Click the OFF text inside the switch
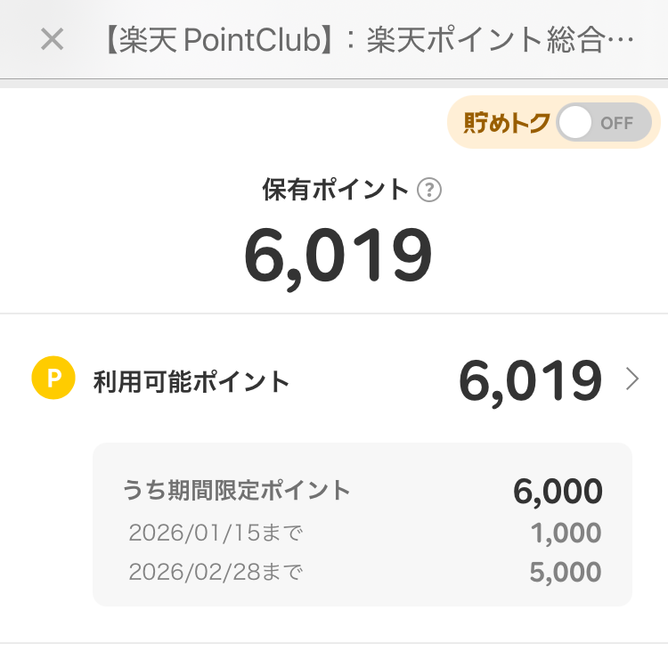 (x=616, y=123)
